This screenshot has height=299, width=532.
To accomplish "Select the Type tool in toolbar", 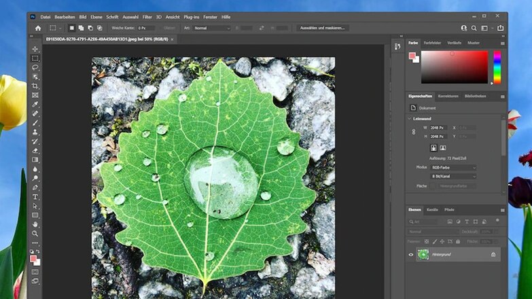I will click(35, 196).
